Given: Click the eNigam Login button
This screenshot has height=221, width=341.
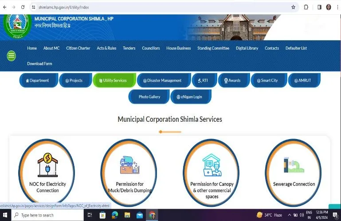Looking at the screenshot, I should 191,97.
